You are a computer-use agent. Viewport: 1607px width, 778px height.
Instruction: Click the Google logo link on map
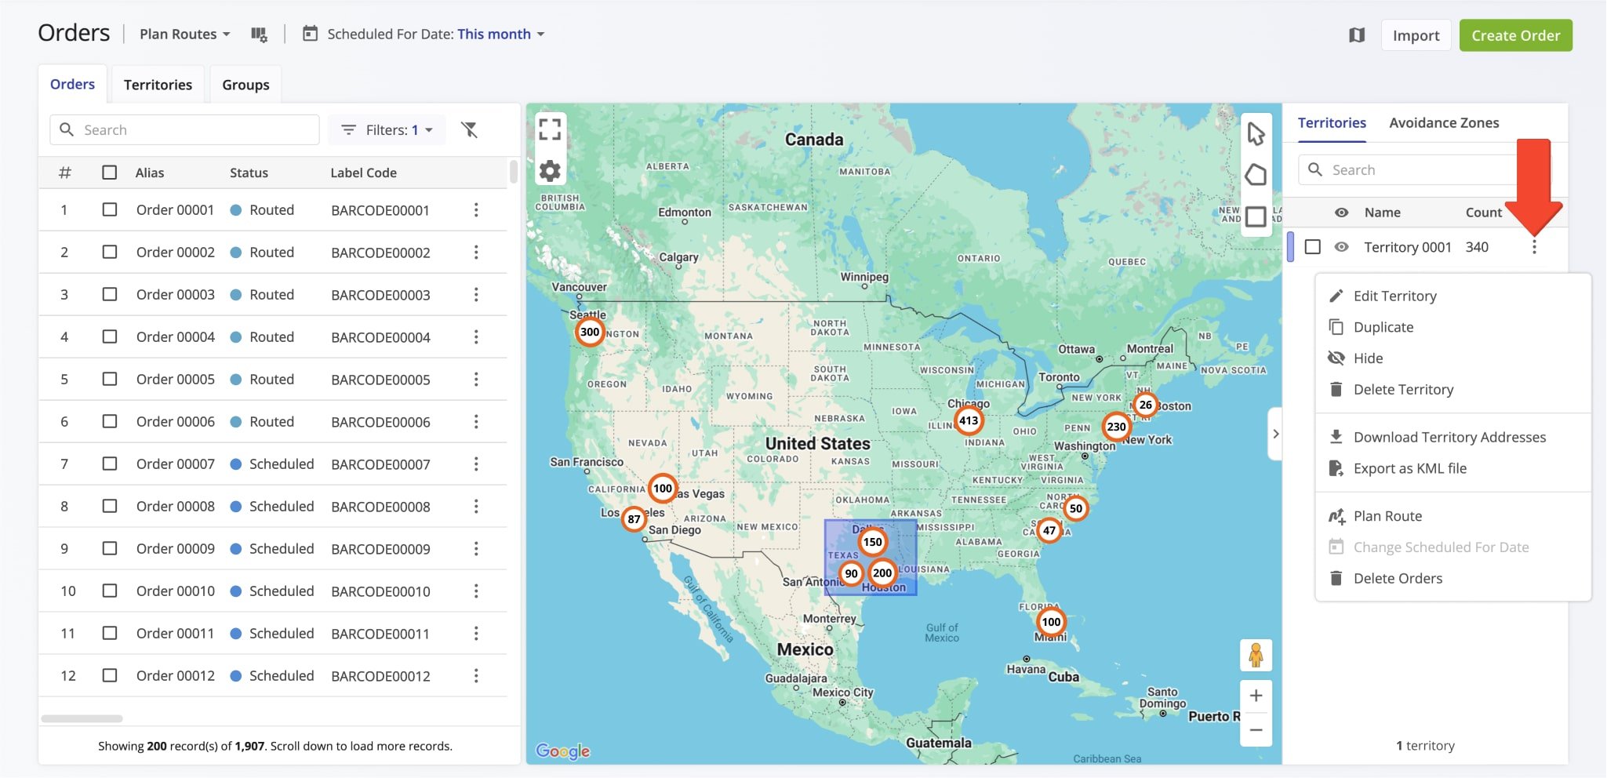(563, 751)
